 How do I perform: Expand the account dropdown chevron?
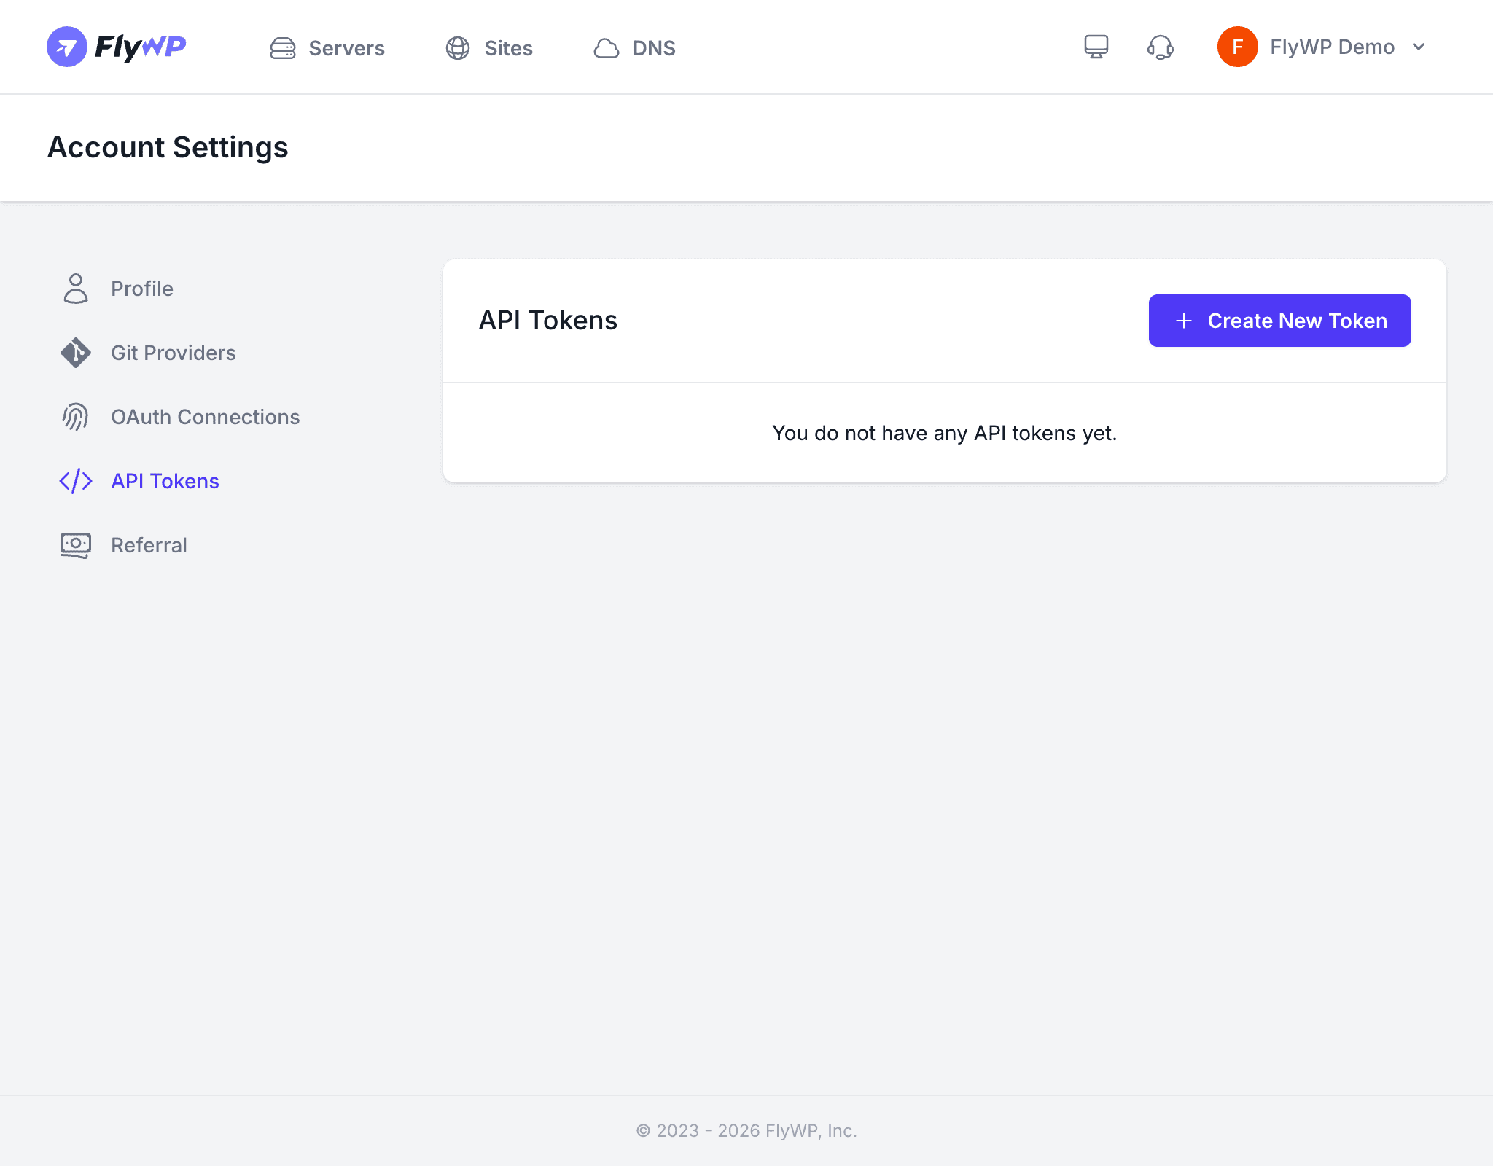tap(1419, 47)
